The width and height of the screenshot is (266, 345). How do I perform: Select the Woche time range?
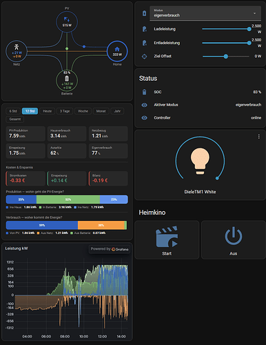[83, 111]
